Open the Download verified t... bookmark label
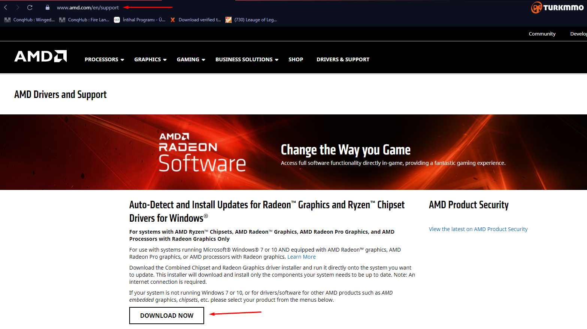 click(x=200, y=20)
